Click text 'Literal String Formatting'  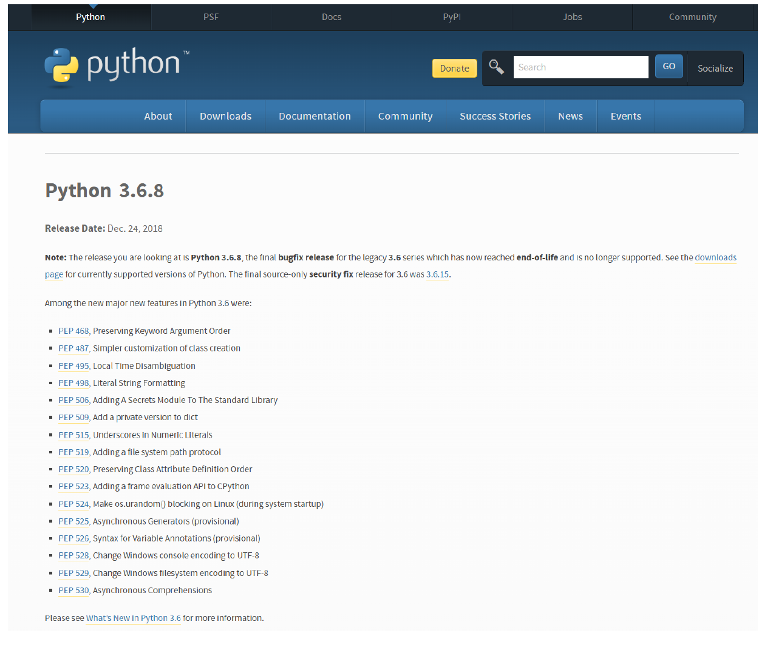[139, 383]
